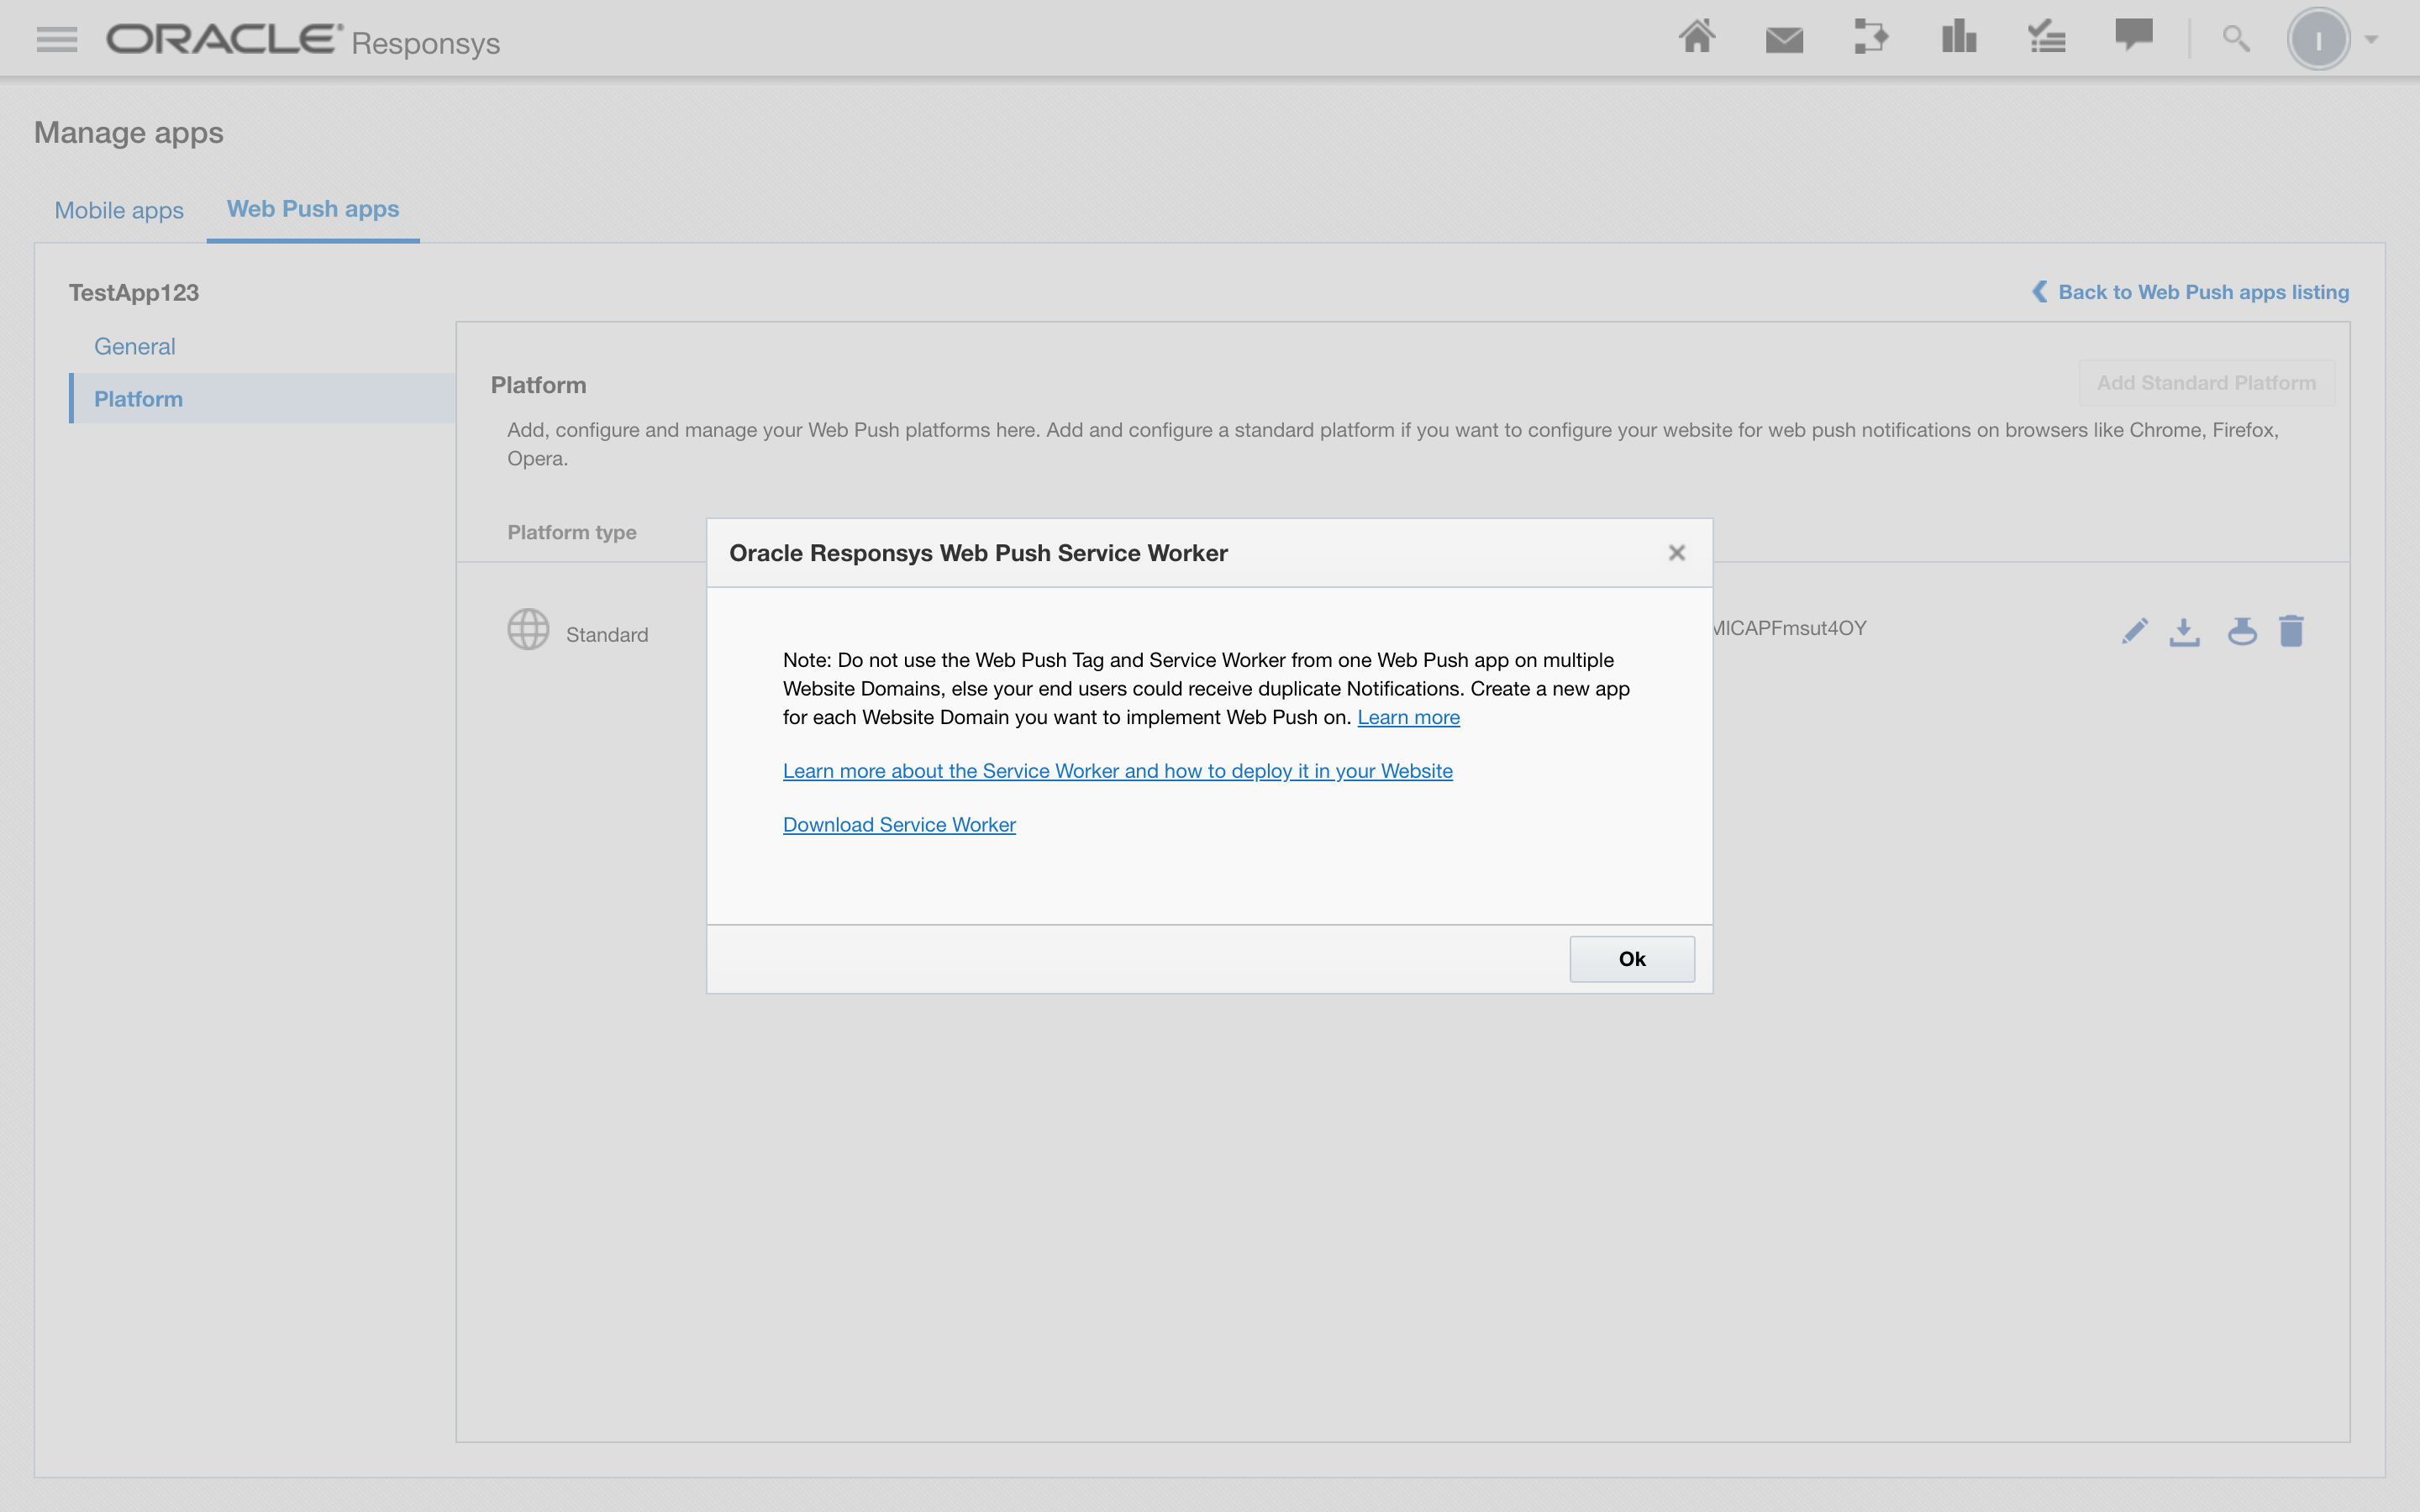Viewport: 2420px width, 1512px height.
Task: Edit the Standard platform with pencil icon
Action: point(2134,632)
